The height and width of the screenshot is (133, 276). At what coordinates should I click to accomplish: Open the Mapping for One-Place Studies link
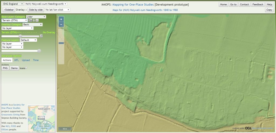click(133, 5)
